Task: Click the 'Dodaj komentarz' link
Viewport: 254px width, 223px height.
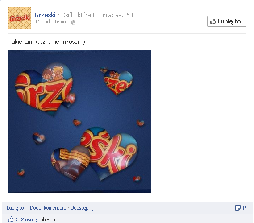Action: click(48, 208)
